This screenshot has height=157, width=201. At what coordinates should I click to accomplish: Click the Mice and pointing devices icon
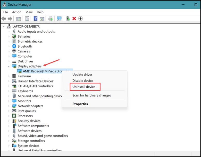click(14, 96)
